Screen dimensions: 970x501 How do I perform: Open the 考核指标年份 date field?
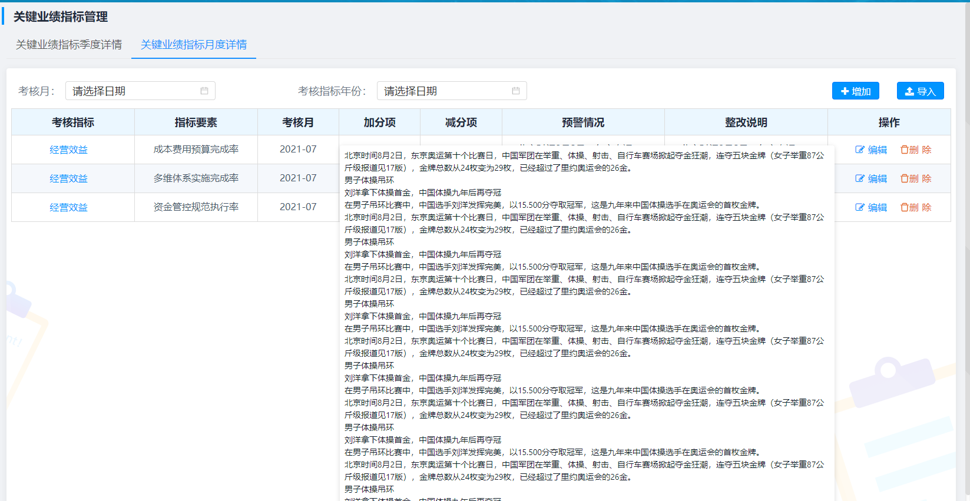tap(452, 91)
